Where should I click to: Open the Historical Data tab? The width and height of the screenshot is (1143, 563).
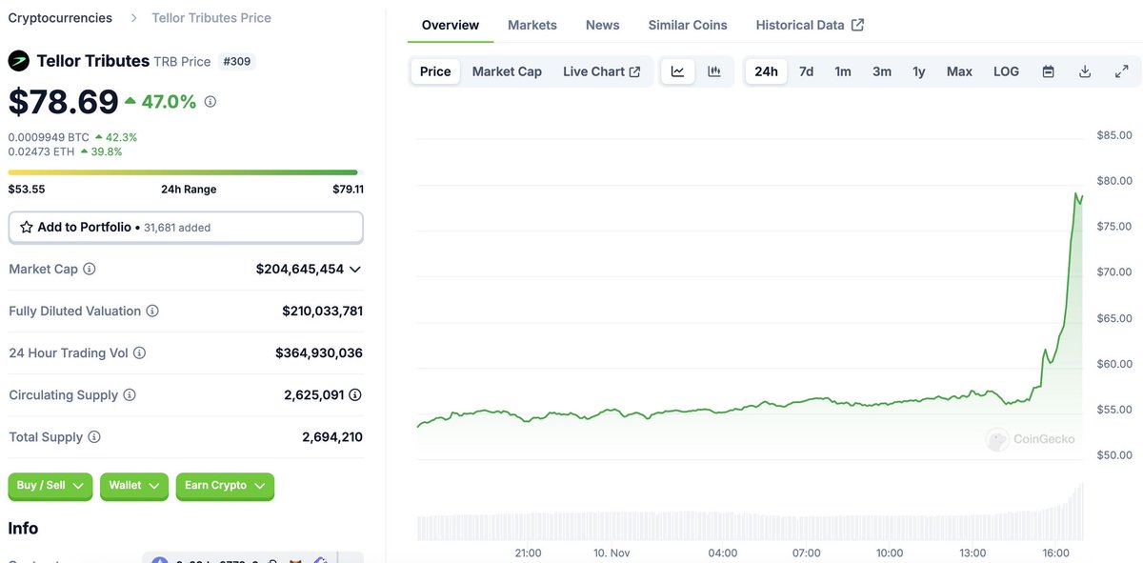(x=810, y=25)
